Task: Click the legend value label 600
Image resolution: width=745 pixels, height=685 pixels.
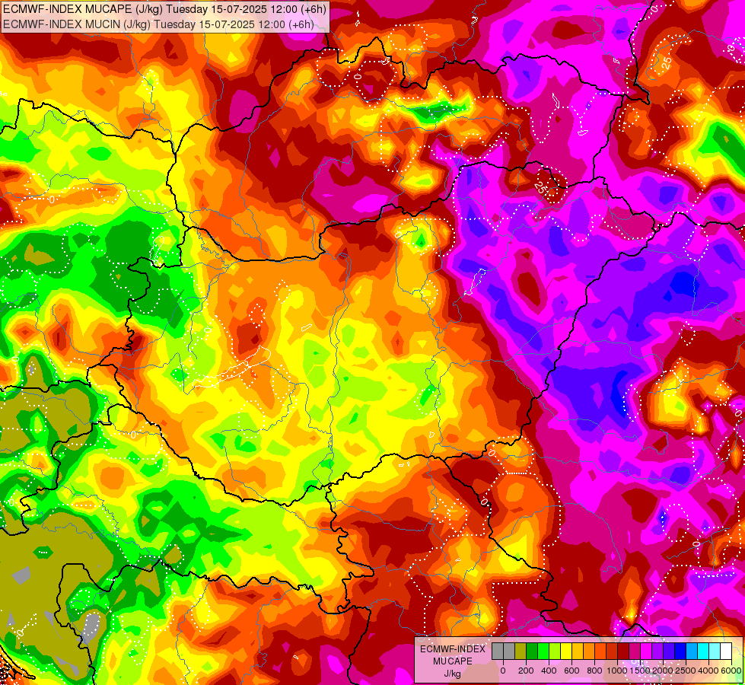Action: 571,671
